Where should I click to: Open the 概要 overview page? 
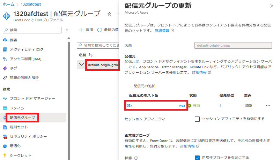(x=13, y=40)
